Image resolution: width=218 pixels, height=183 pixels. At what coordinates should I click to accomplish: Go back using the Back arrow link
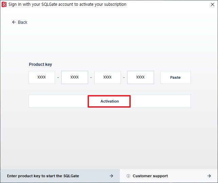(20, 22)
